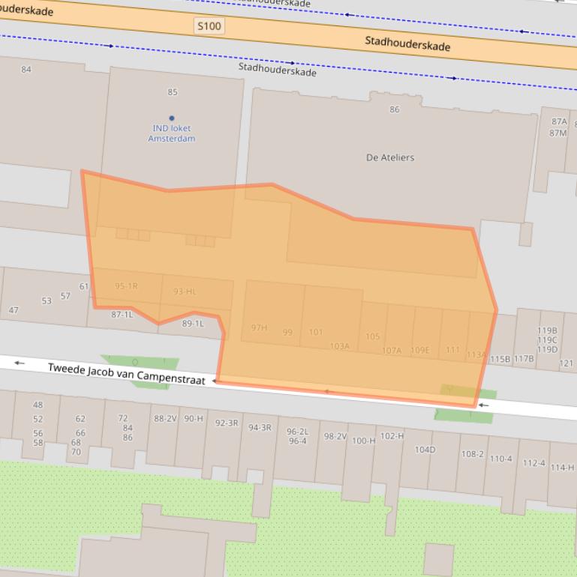Image resolution: width=577 pixels, height=577 pixels.
Task: Select house number 104D
Action: point(425,450)
